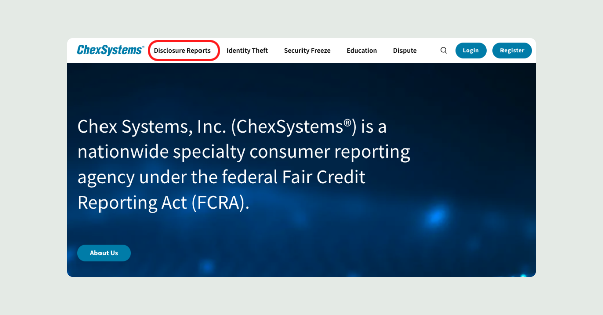Open search with the magnifying glass icon
The image size is (603, 315).
click(x=444, y=50)
